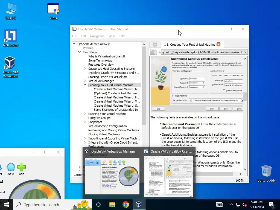Open Starting Oracle VM VirtualBox topic
Viewport: 280px width, 210px height.
point(107,77)
